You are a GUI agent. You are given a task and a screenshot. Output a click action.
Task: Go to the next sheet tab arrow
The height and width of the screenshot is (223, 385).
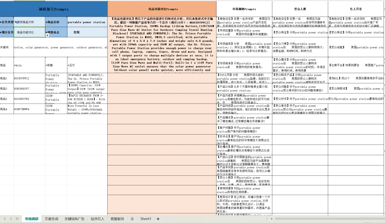pyautogui.click(x=11, y=219)
